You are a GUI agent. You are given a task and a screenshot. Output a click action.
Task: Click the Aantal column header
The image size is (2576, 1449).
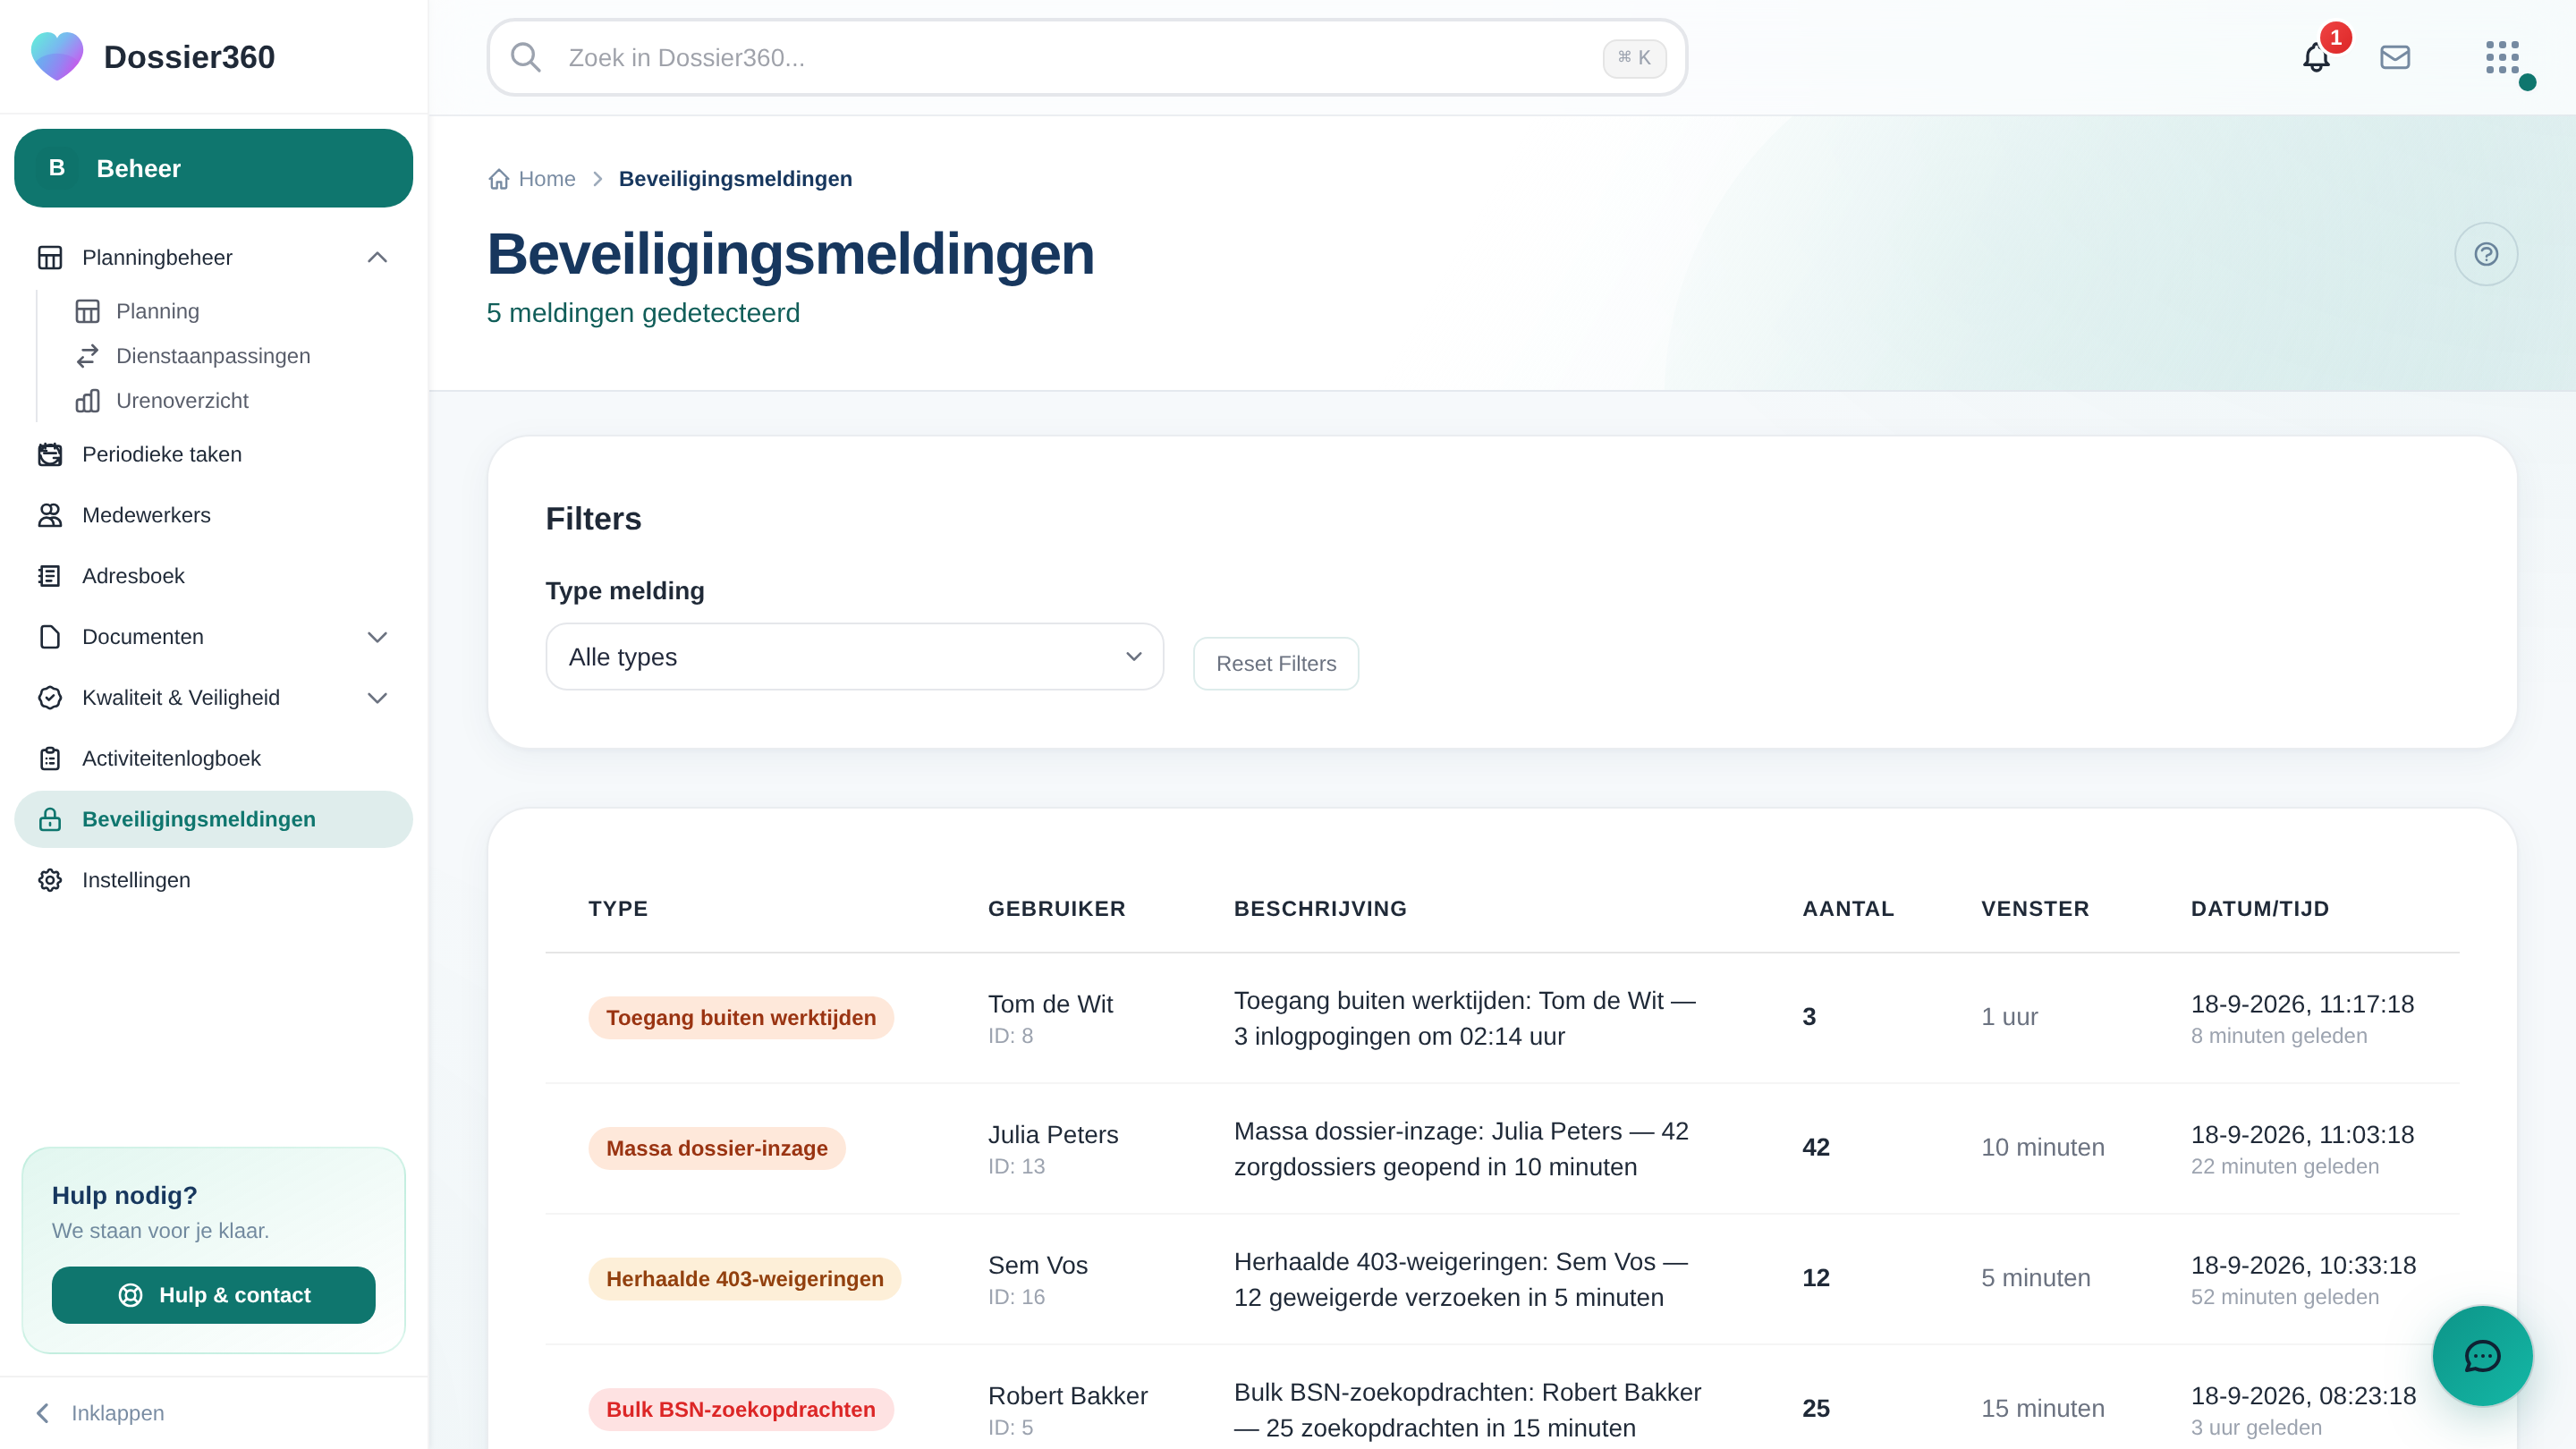click(1848, 909)
